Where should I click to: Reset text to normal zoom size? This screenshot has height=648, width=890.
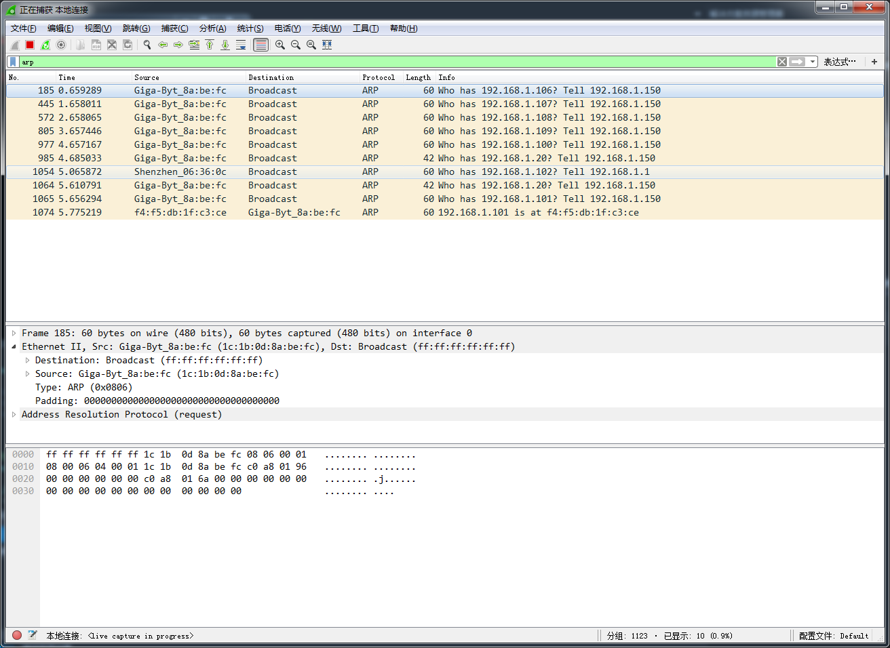click(x=311, y=45)
